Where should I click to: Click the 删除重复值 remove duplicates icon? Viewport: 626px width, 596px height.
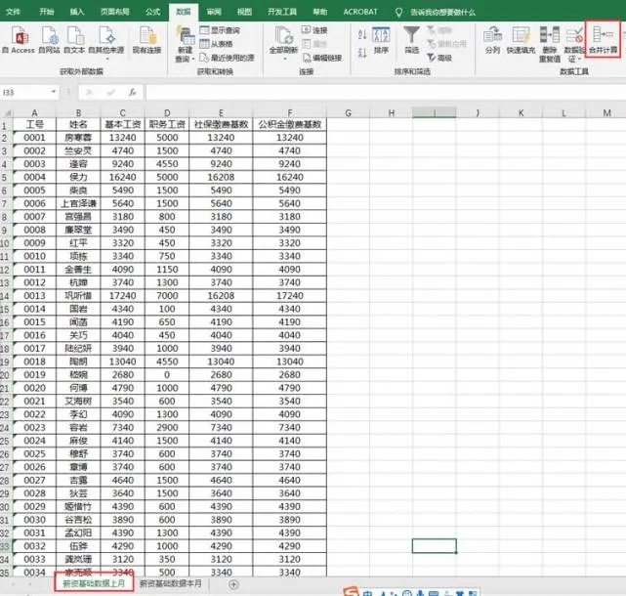coord(550,44)
